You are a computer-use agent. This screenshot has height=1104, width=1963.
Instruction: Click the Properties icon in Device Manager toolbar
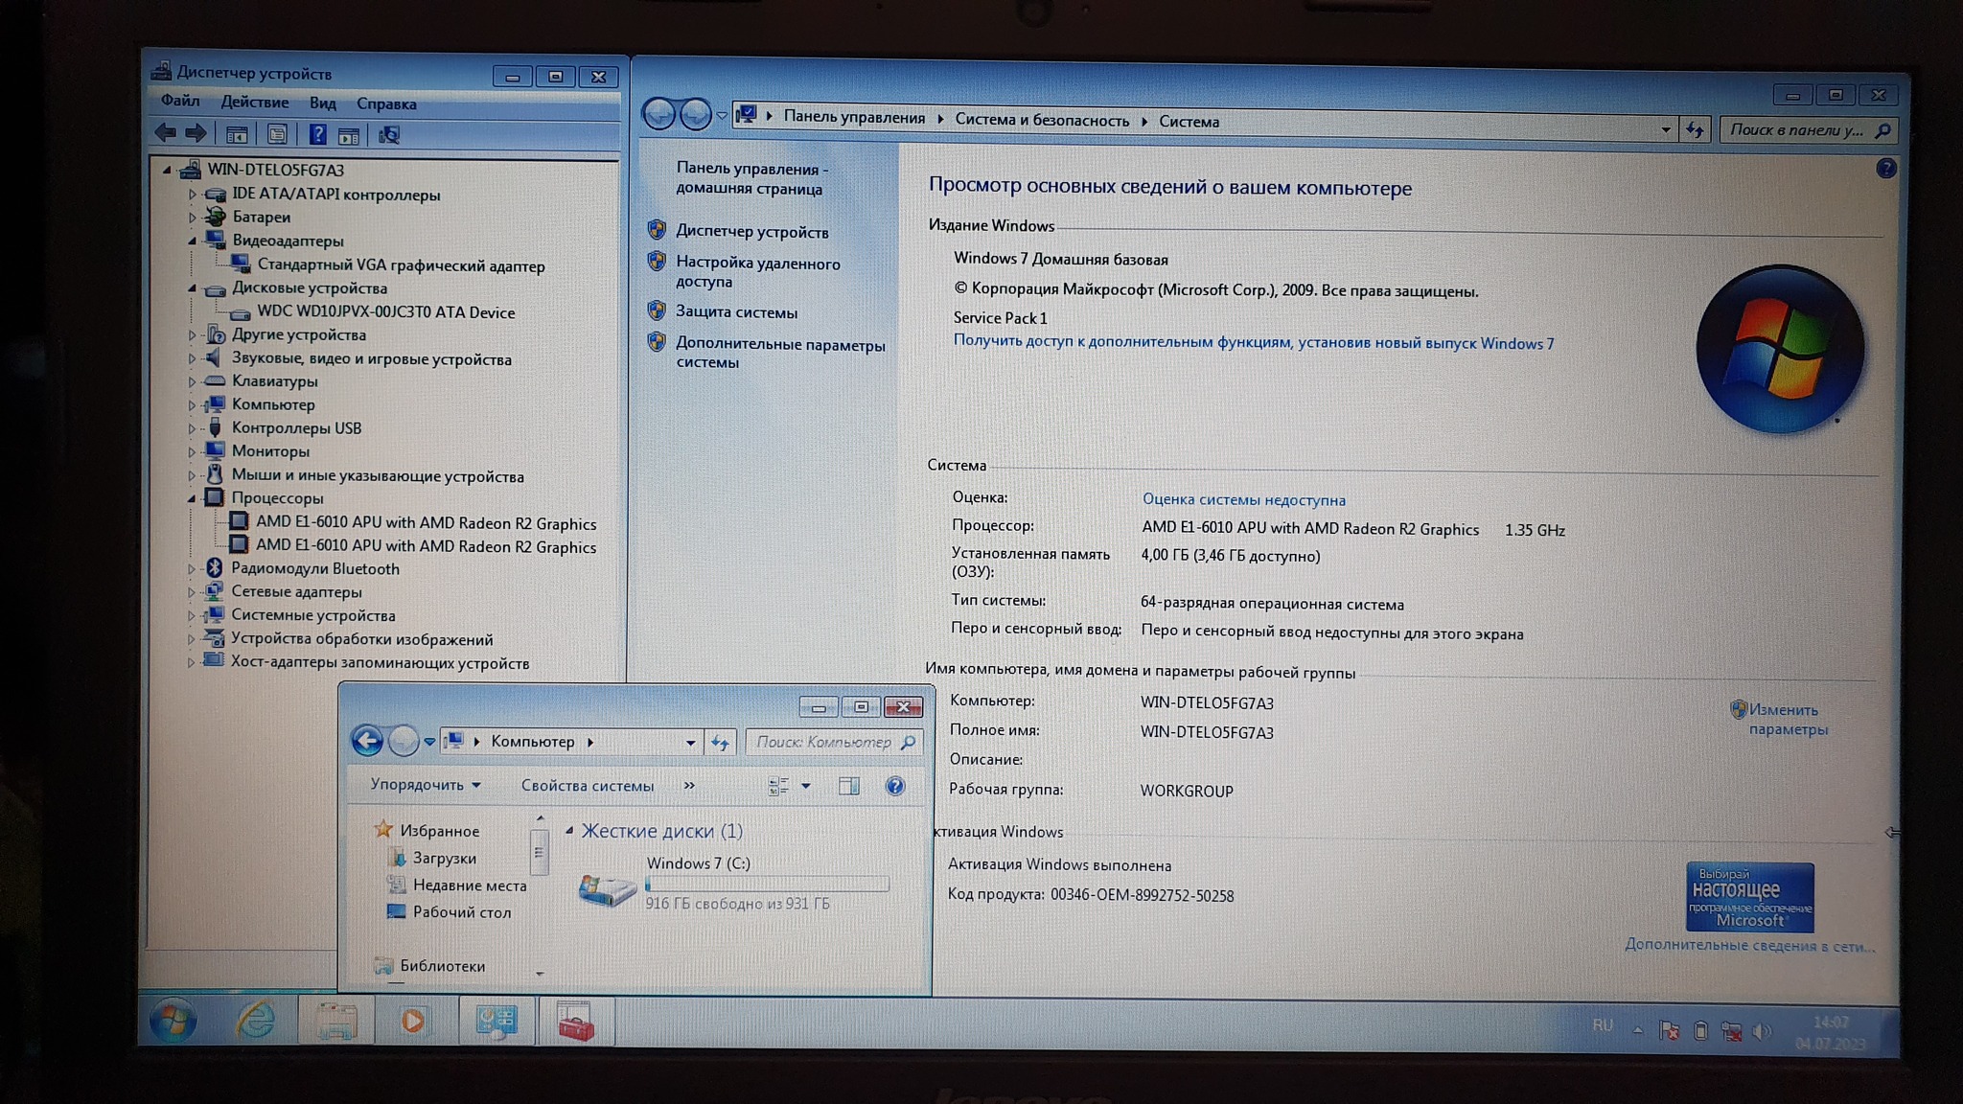click(277, 135)
